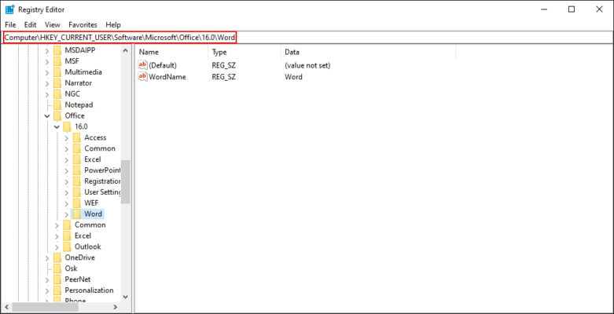Select the OneDrive folder icon

pos(57,257)
